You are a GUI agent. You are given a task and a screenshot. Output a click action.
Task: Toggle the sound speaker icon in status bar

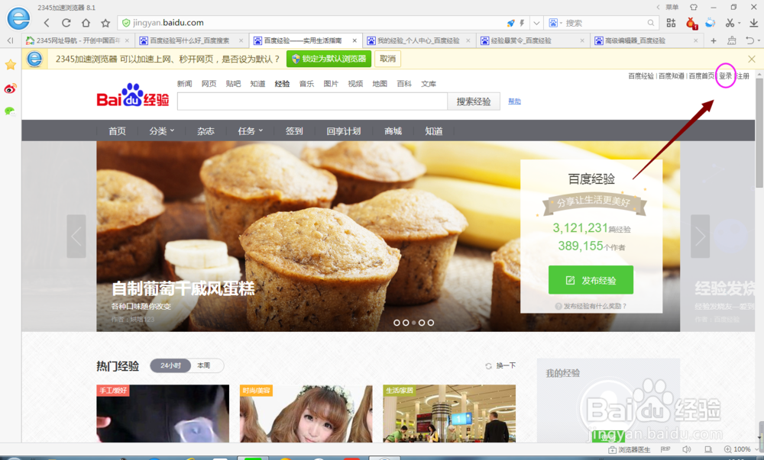(687, 449)
